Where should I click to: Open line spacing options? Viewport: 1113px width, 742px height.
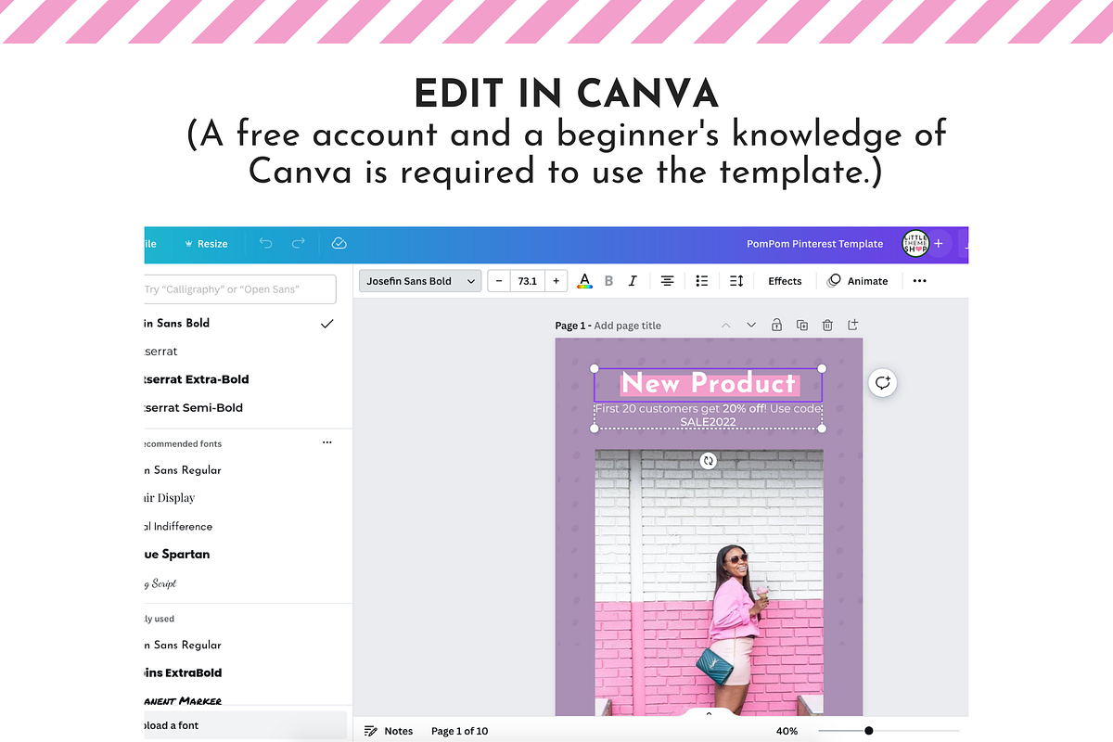[x=736, y=281]
